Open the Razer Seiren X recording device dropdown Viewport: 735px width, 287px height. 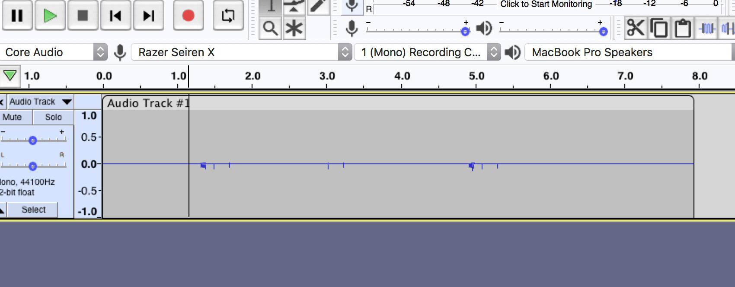point(241,52)
